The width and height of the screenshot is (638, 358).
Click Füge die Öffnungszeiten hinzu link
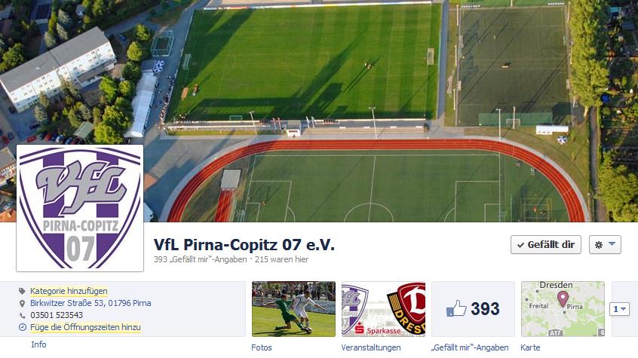coord(85,327)
